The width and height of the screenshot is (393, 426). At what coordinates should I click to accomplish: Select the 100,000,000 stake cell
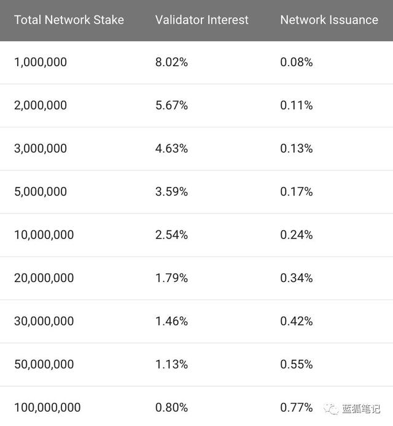tap(47, 408)
